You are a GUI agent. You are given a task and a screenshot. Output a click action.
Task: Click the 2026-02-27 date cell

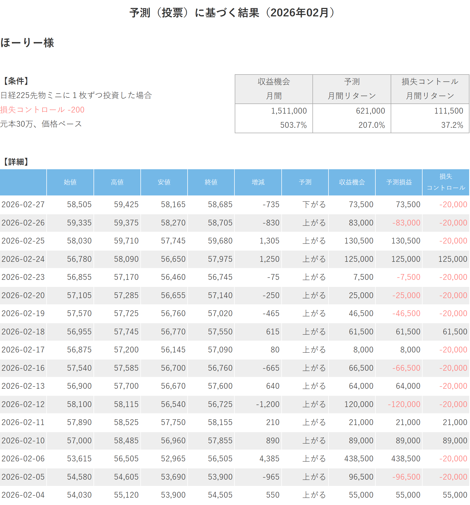coord(23,204)
